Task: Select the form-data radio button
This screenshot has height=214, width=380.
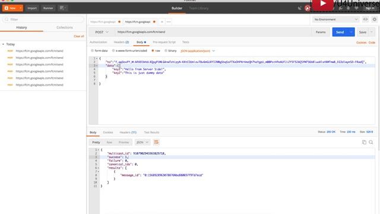Action: [92, 51]
